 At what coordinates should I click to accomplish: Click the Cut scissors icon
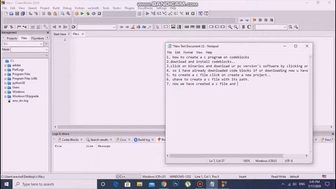pyautogui.click(x=44, y=14)
